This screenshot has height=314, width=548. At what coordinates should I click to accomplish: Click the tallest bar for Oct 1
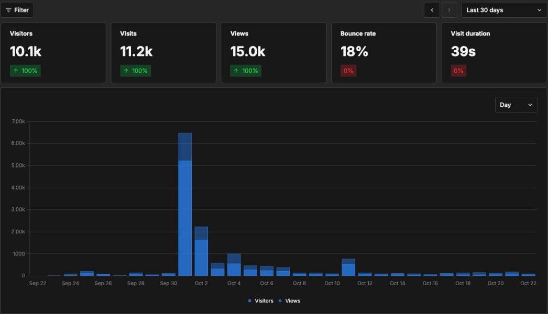(x=185, y=204)
